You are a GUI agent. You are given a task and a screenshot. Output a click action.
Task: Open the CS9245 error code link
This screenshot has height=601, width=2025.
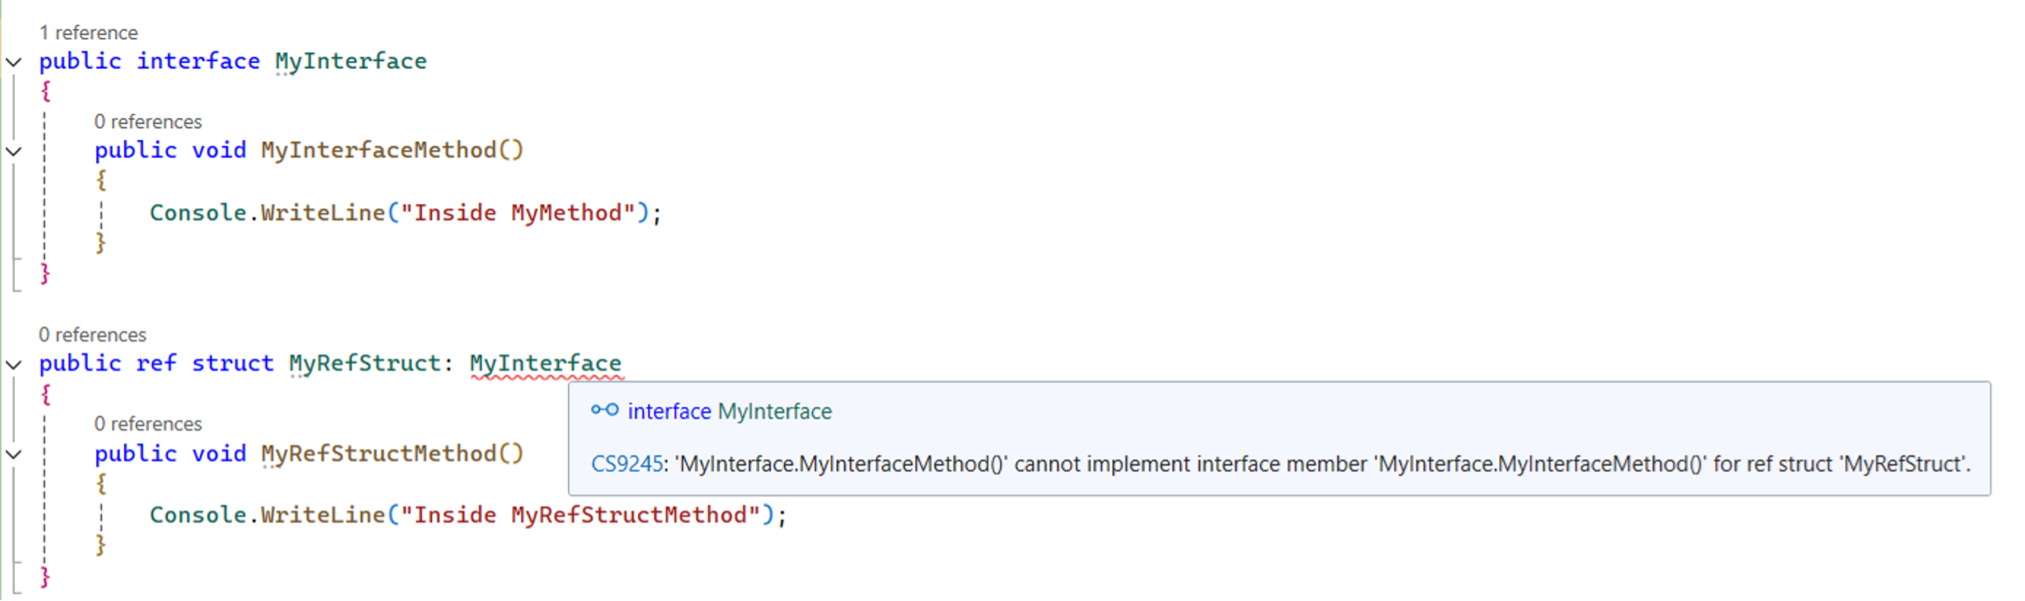627,464
